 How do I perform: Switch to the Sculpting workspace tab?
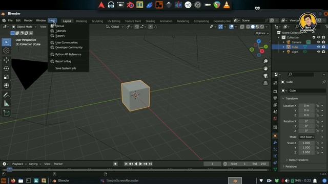pyautogui.click(x=97, y=21)
